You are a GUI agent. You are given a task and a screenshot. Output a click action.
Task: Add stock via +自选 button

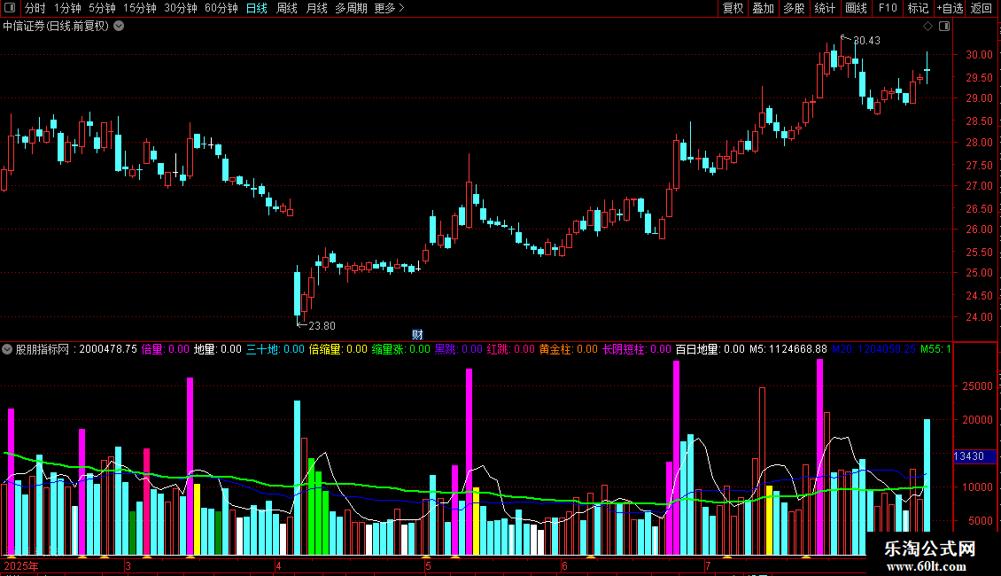(950, 8)
